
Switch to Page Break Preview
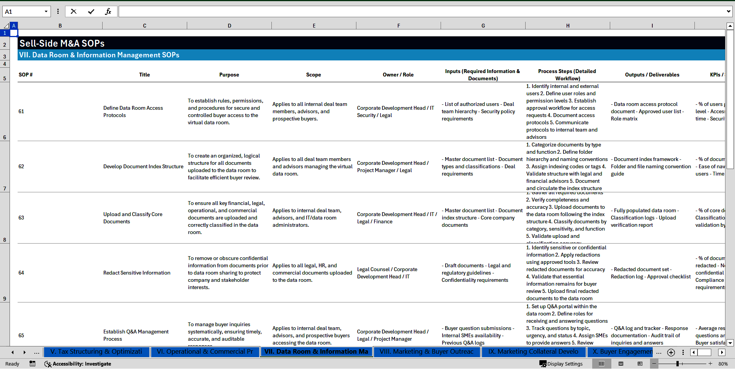pyautogui.click(x=640, y=364)
